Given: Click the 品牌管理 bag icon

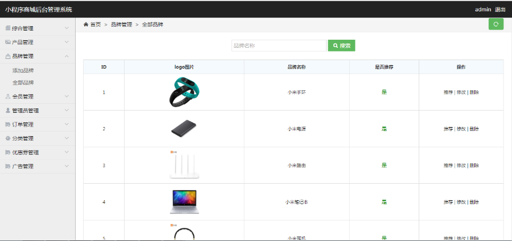Looking at the screenshot, I should pyautogui.click(x=8, y=56).
